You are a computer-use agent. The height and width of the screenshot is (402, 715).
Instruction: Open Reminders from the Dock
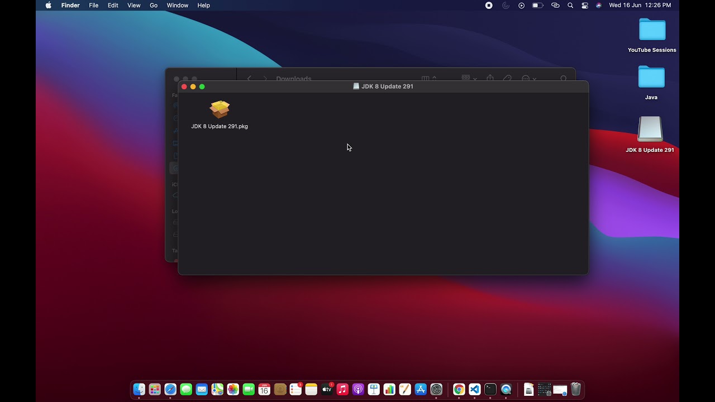coord(295,389)
